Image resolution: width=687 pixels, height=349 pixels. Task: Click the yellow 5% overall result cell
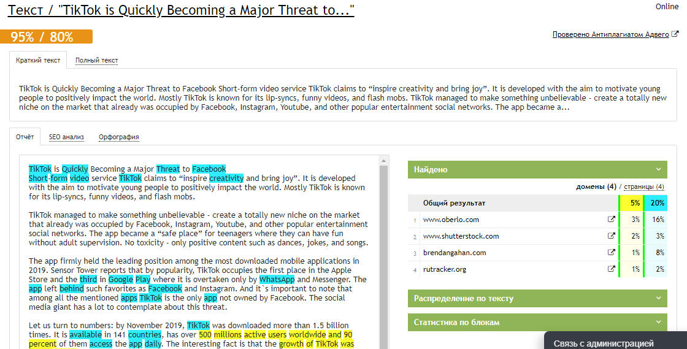tap(631, 203)
